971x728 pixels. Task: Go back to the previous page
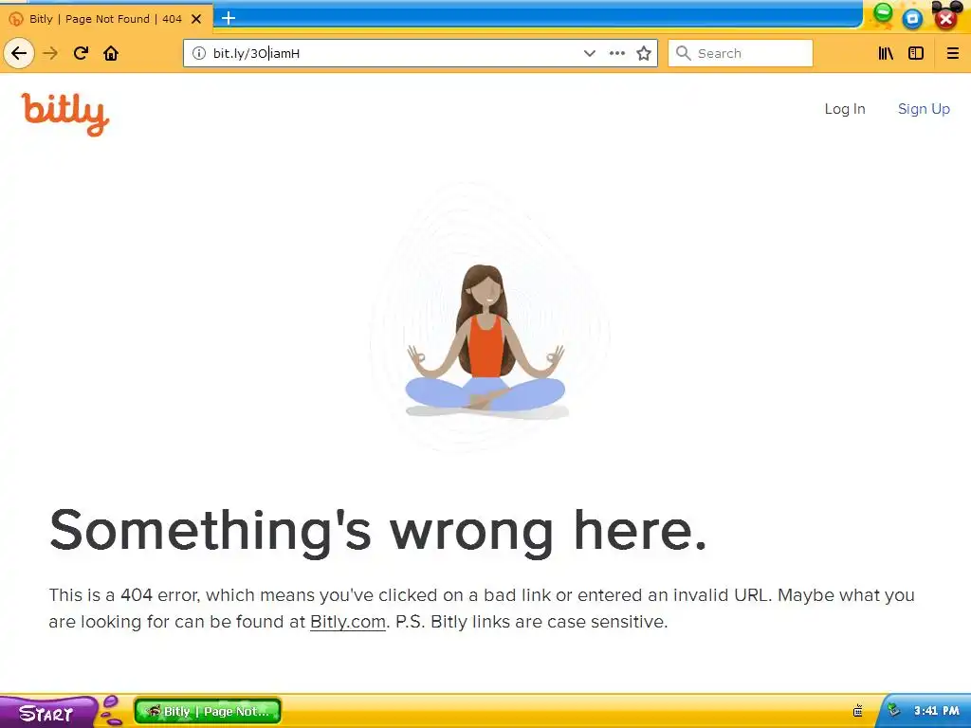[19, 53]
